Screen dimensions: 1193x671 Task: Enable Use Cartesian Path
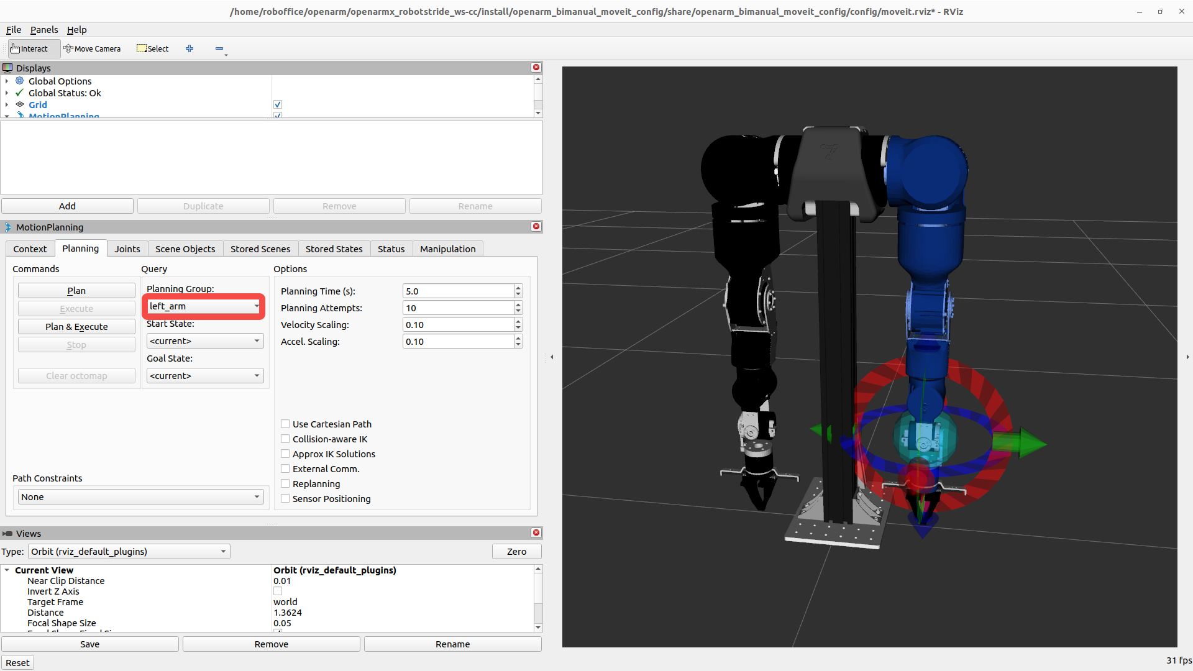285,424
